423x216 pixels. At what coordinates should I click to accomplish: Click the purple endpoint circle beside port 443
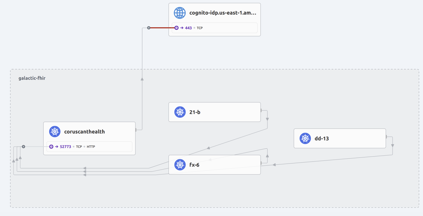tap(176, 28)
